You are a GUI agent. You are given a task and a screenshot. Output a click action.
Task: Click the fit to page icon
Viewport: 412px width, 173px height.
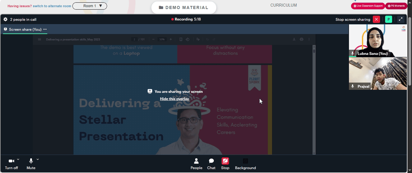181,40
